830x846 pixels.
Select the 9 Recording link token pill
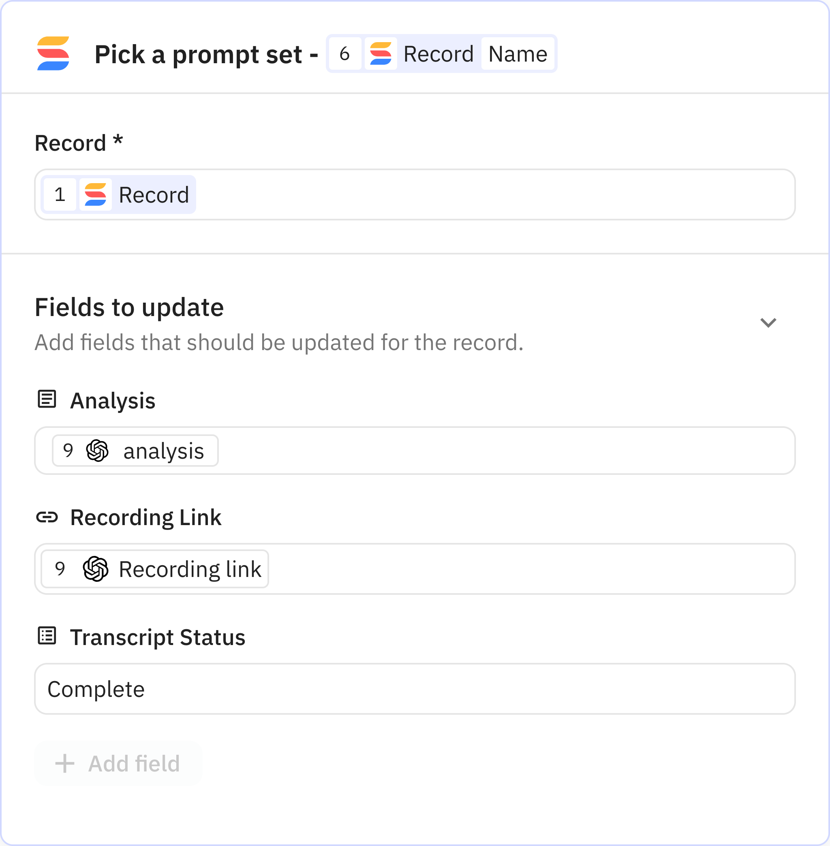tap(154, 569)
